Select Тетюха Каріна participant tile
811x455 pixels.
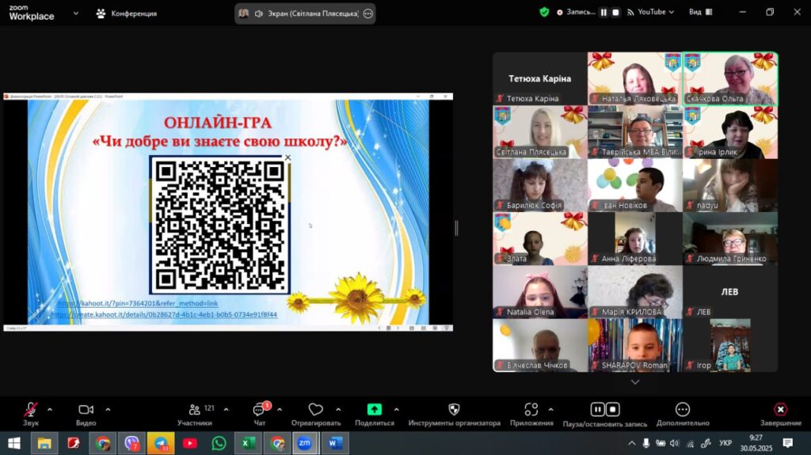point(540,78)
